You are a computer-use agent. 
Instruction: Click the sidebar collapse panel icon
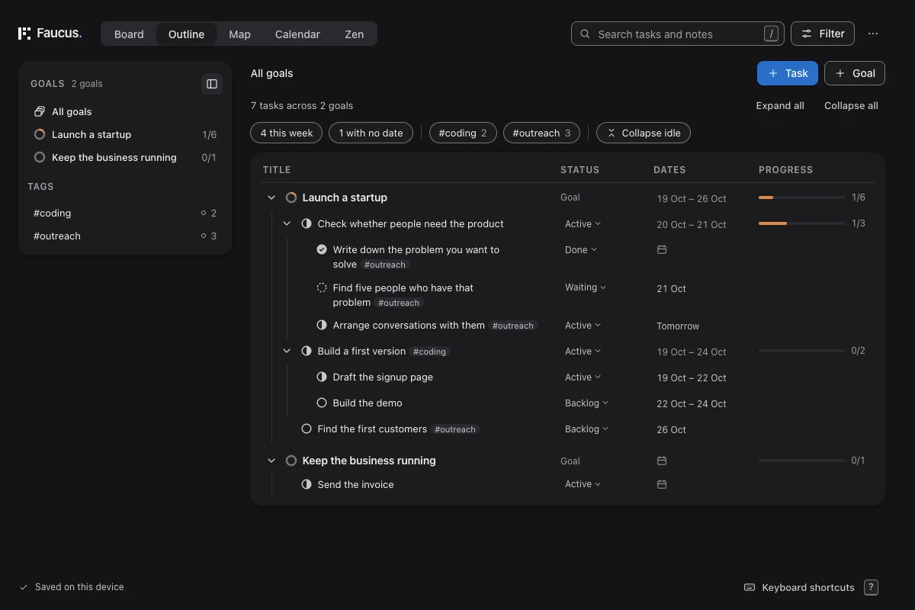point(212,84)
